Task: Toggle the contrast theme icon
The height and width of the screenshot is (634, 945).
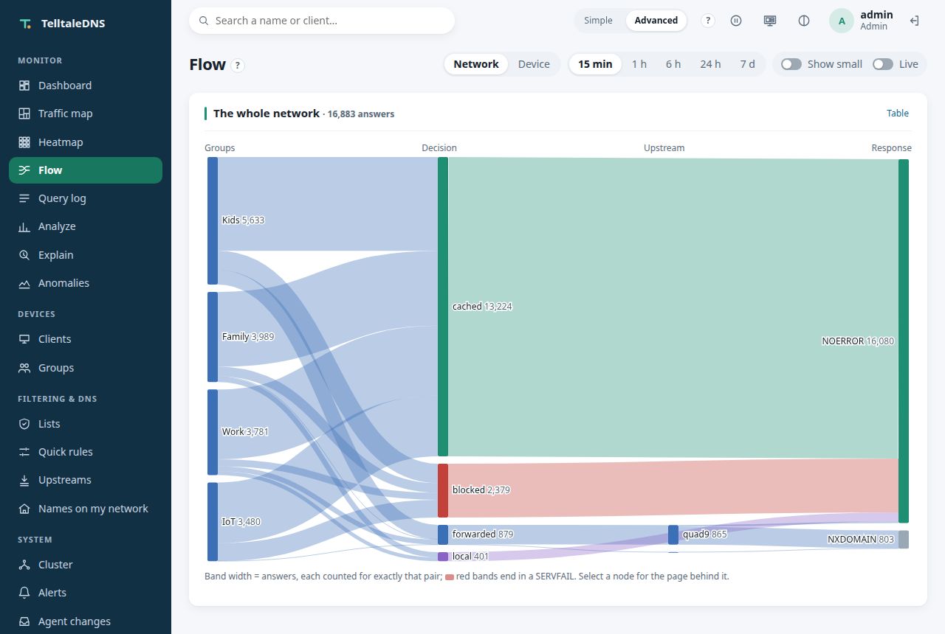Action: (804, 21)
